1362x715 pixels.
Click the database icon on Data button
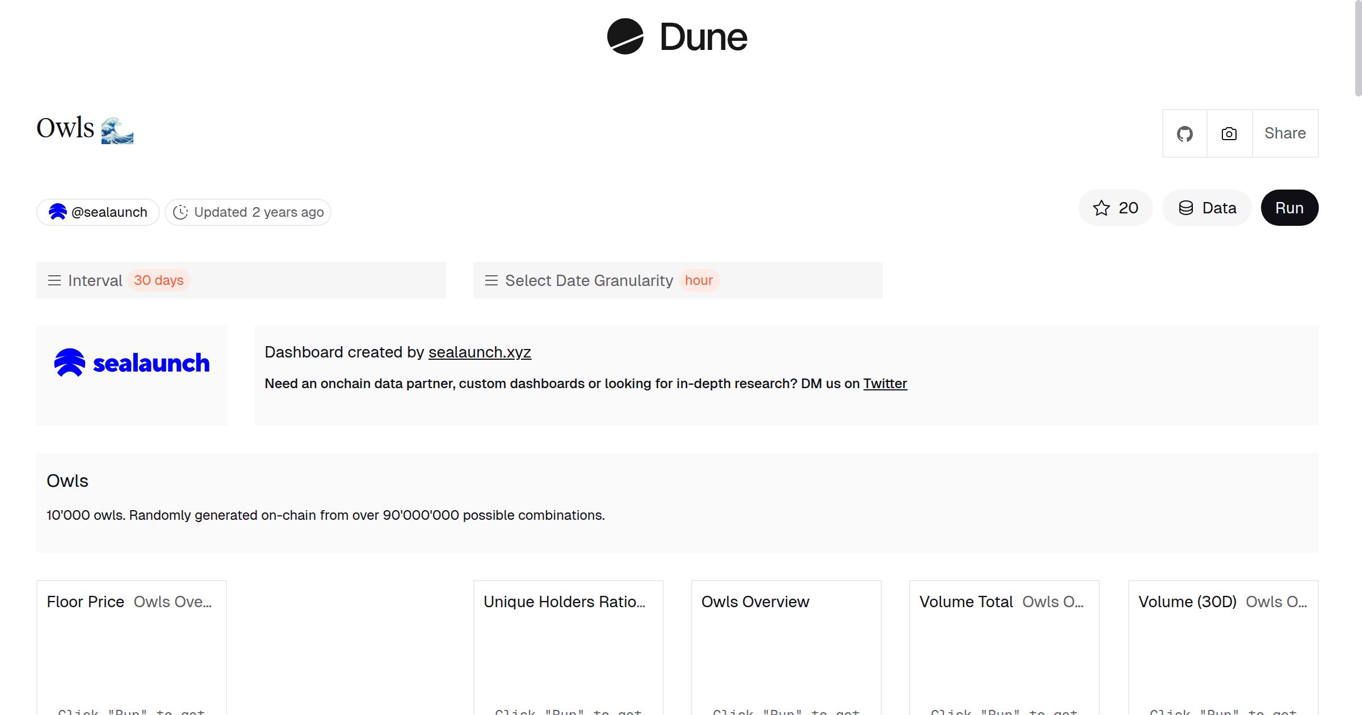(1186, 208)
